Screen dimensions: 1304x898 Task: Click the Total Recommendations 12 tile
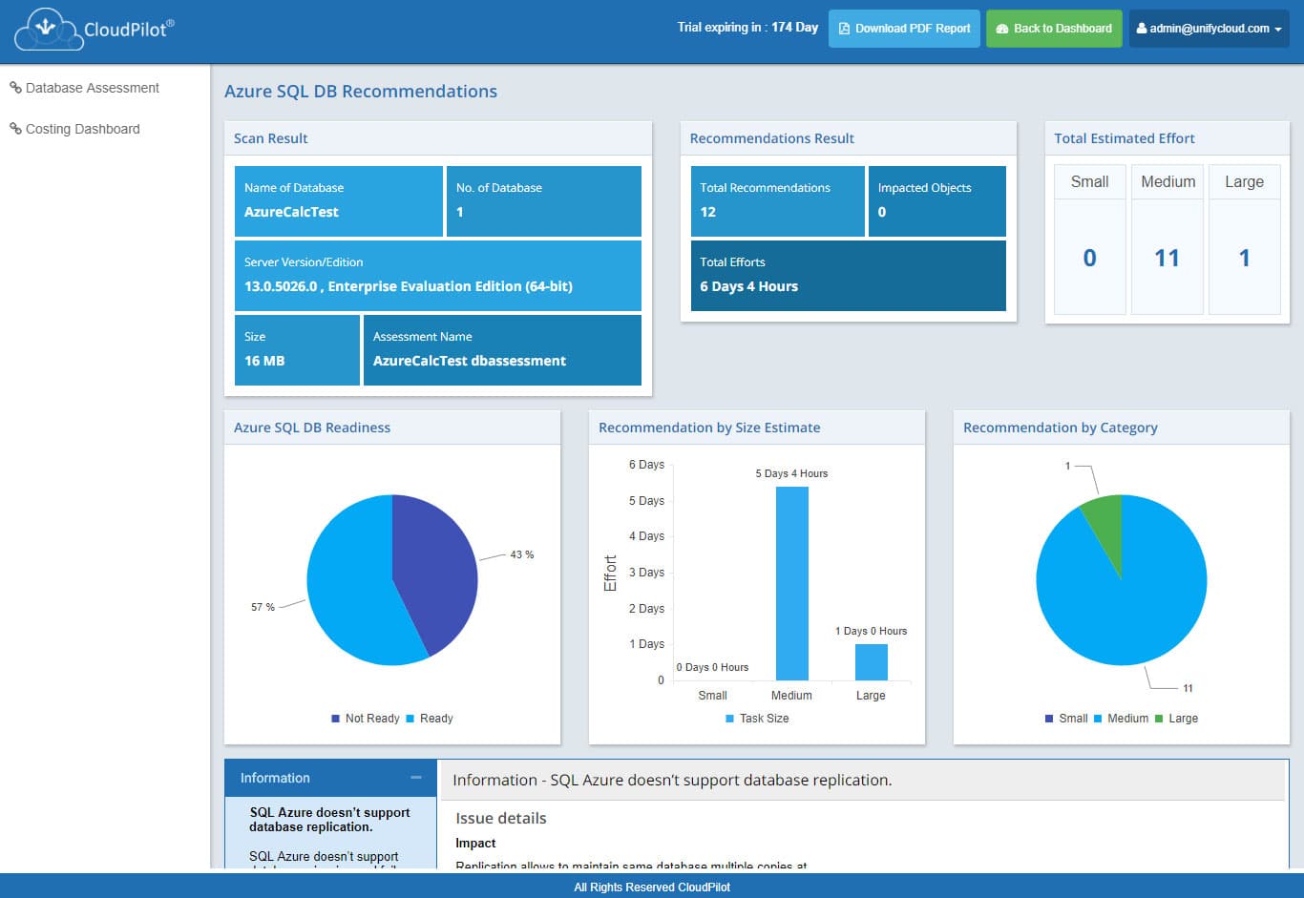[x=777, y=200]
